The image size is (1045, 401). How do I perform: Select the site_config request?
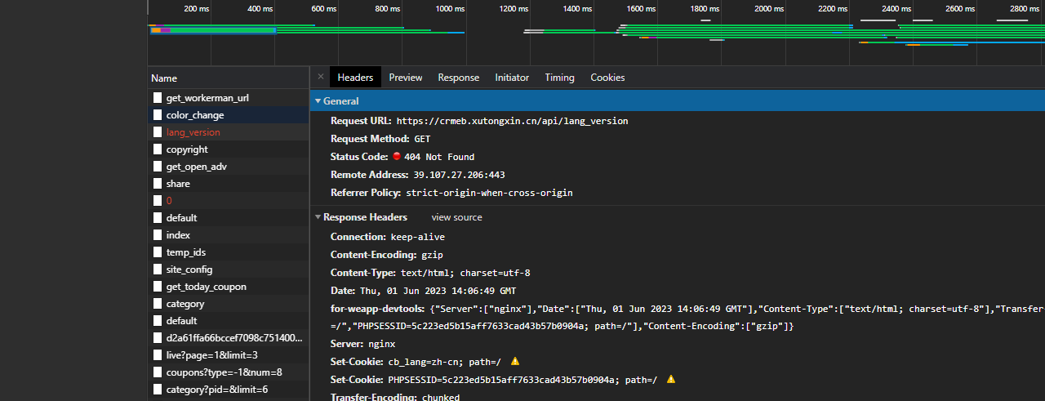tap(229, 270)
